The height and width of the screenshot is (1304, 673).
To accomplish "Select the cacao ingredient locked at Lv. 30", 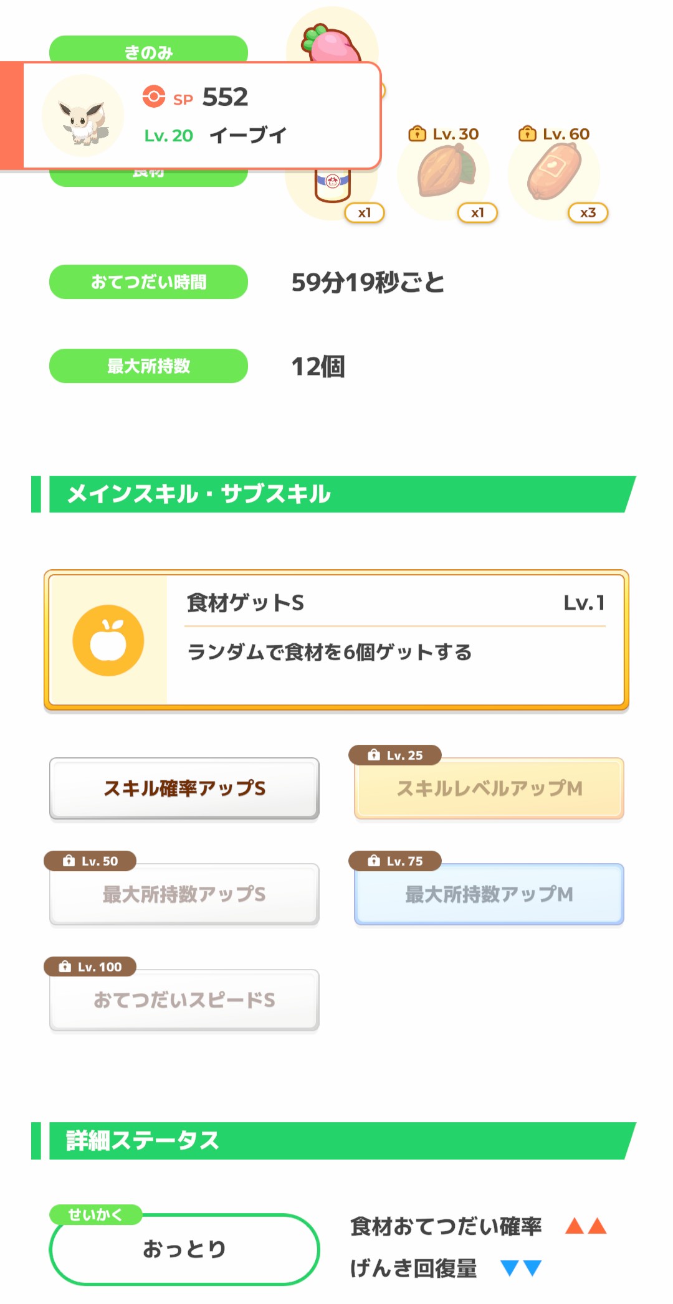I will point(445,171).
